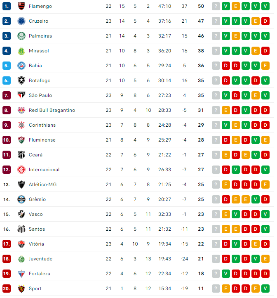Screen dimensions: 277x298
Task: Open Sport's last green V result badge
Action: coord(265,289)
